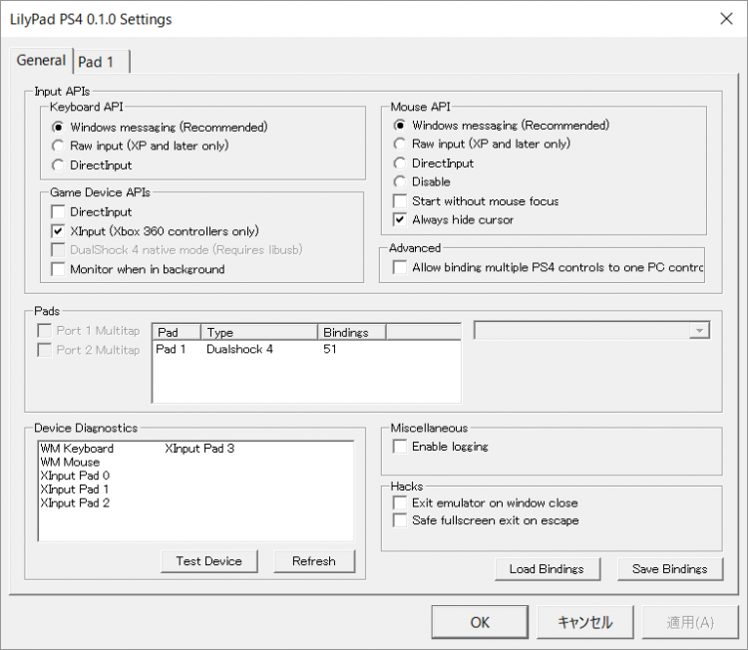Viewport: 748px width, 650px height.
Task: Select the Pad 1 Dualshock 4 row
Action: pos(306,349)
